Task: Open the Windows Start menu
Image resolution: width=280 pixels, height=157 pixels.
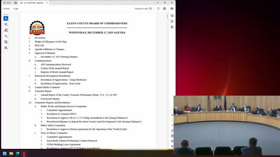Action: tap(5, 154)
